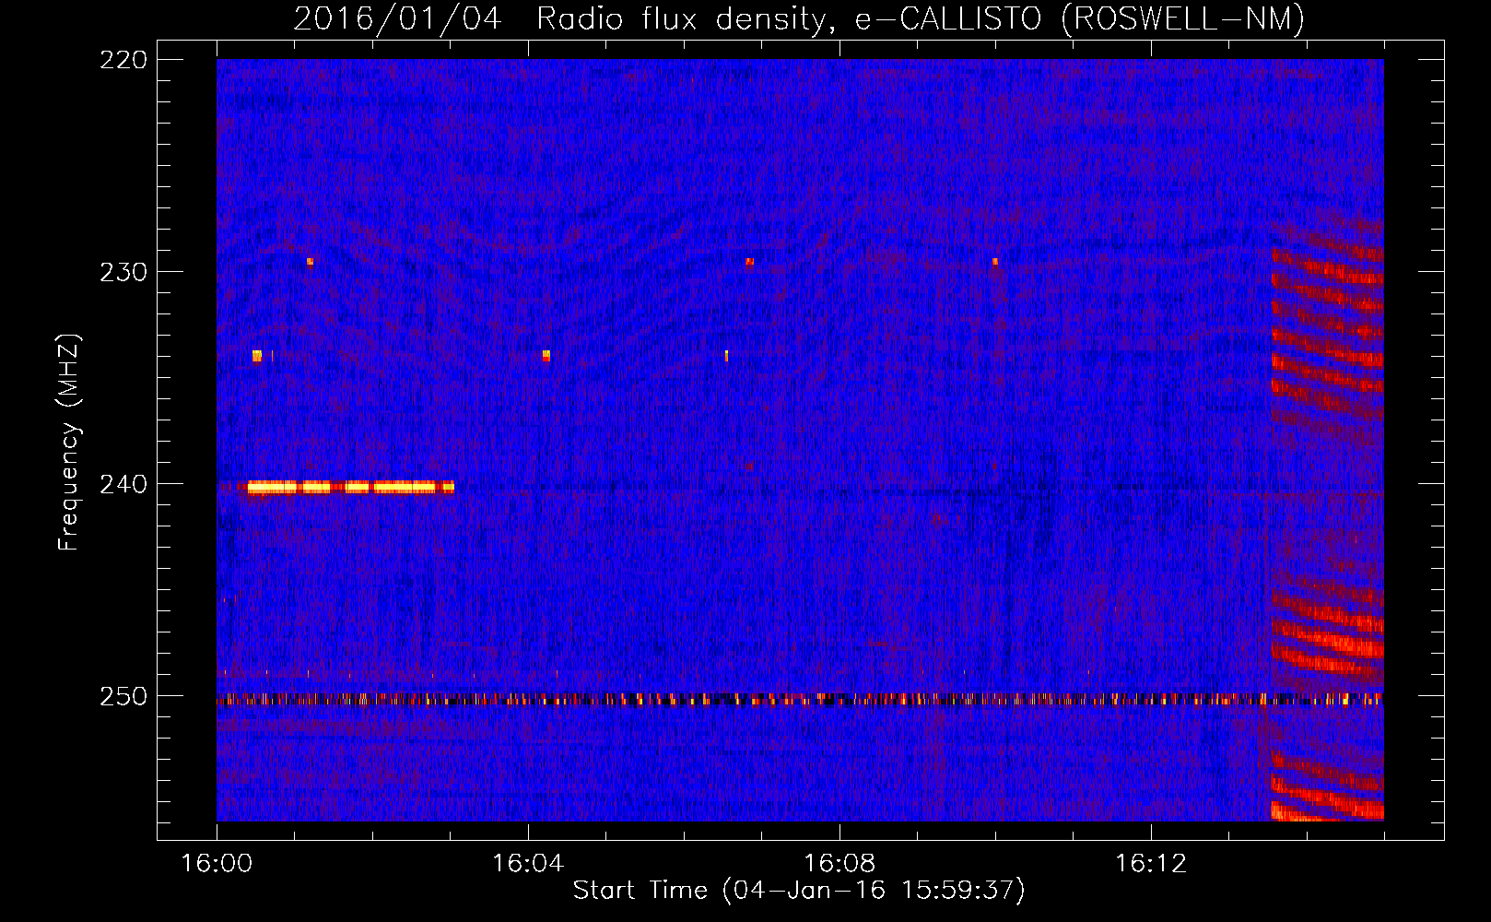
Task: Click the bright yellow emission band at 240 MHz
Action: (350, 487)
